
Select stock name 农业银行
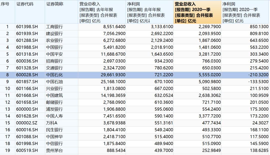54,41
